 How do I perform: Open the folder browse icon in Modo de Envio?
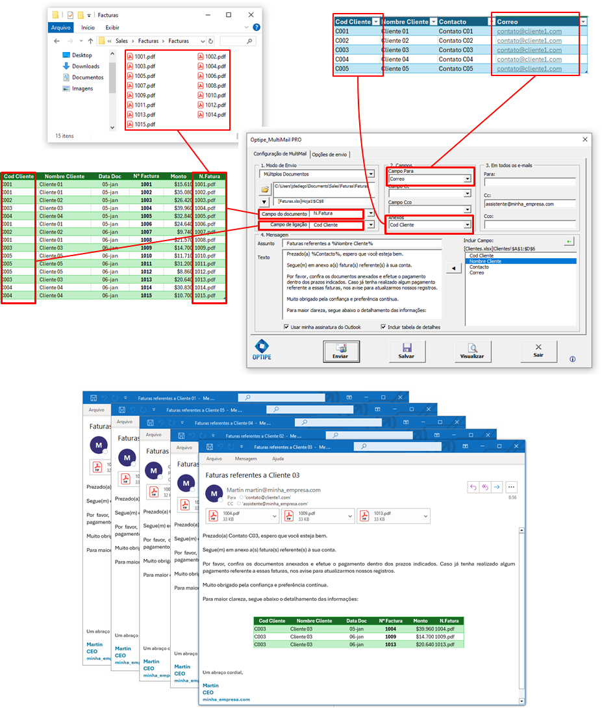266,188
